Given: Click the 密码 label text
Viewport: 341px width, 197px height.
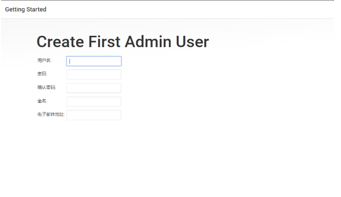Looking at the screenshot, I should (42, 74).
